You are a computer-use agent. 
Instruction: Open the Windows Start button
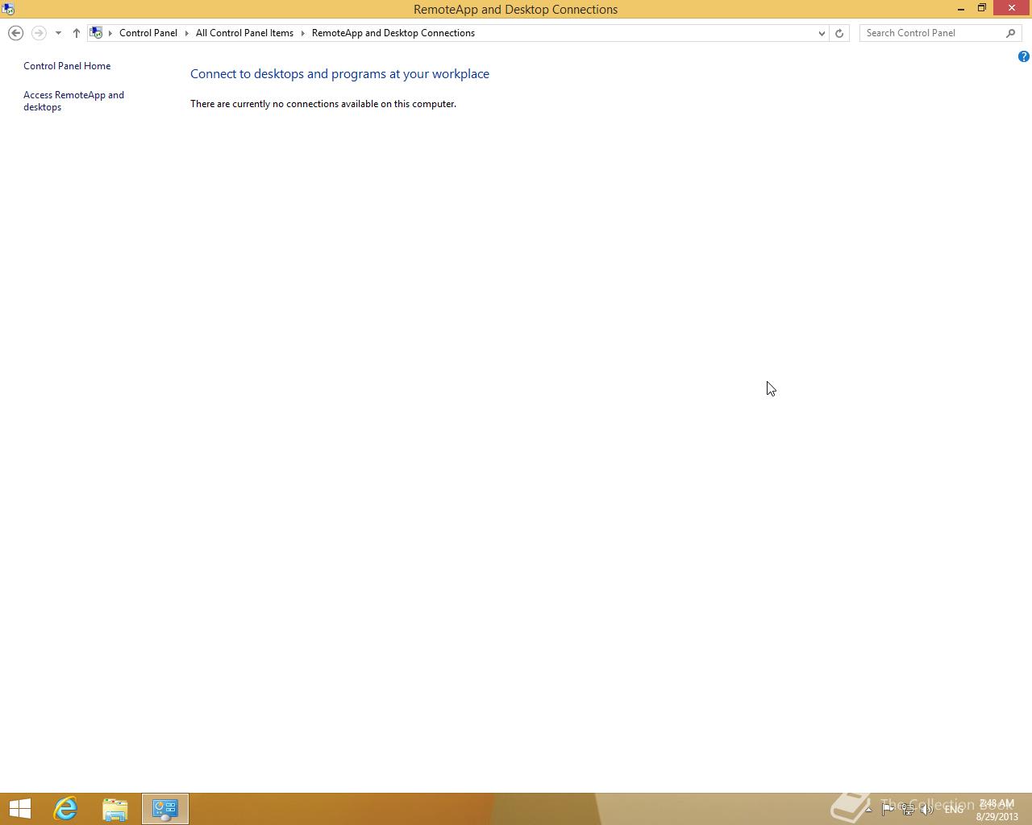click(x=20, y=809)
